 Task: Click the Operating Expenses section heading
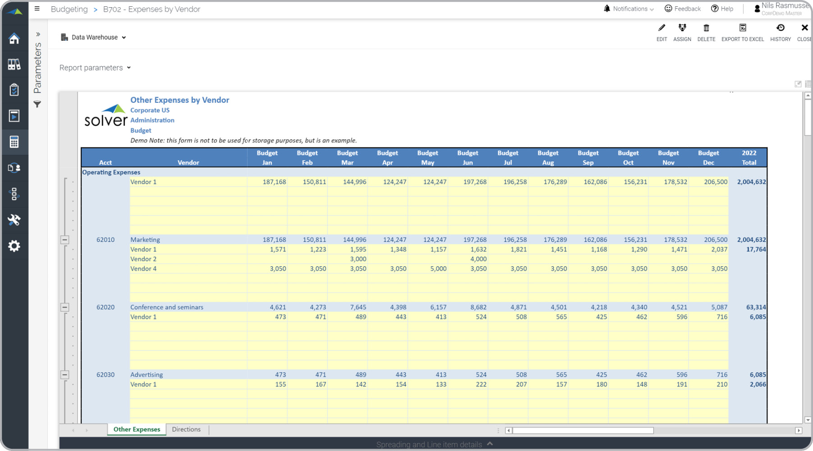pos(111,172)
